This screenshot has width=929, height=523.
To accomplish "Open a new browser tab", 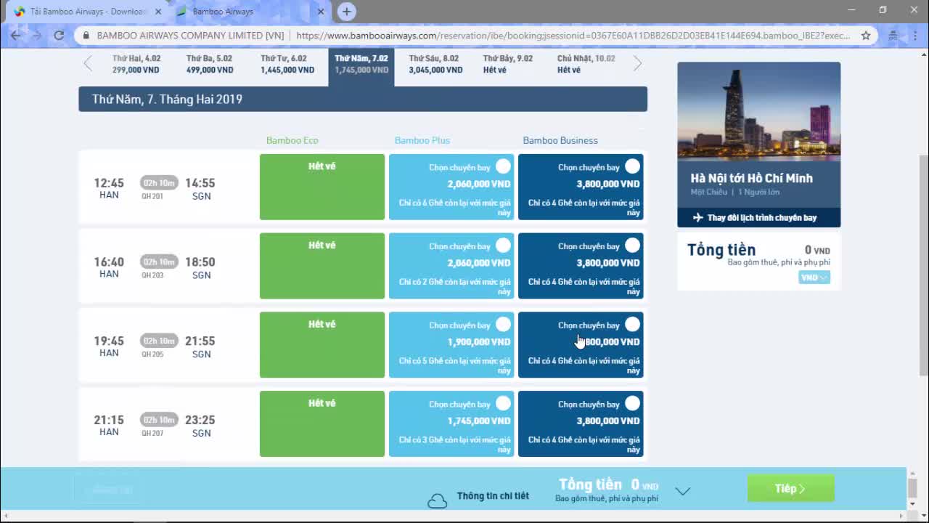I will click(x=347, y=12).
